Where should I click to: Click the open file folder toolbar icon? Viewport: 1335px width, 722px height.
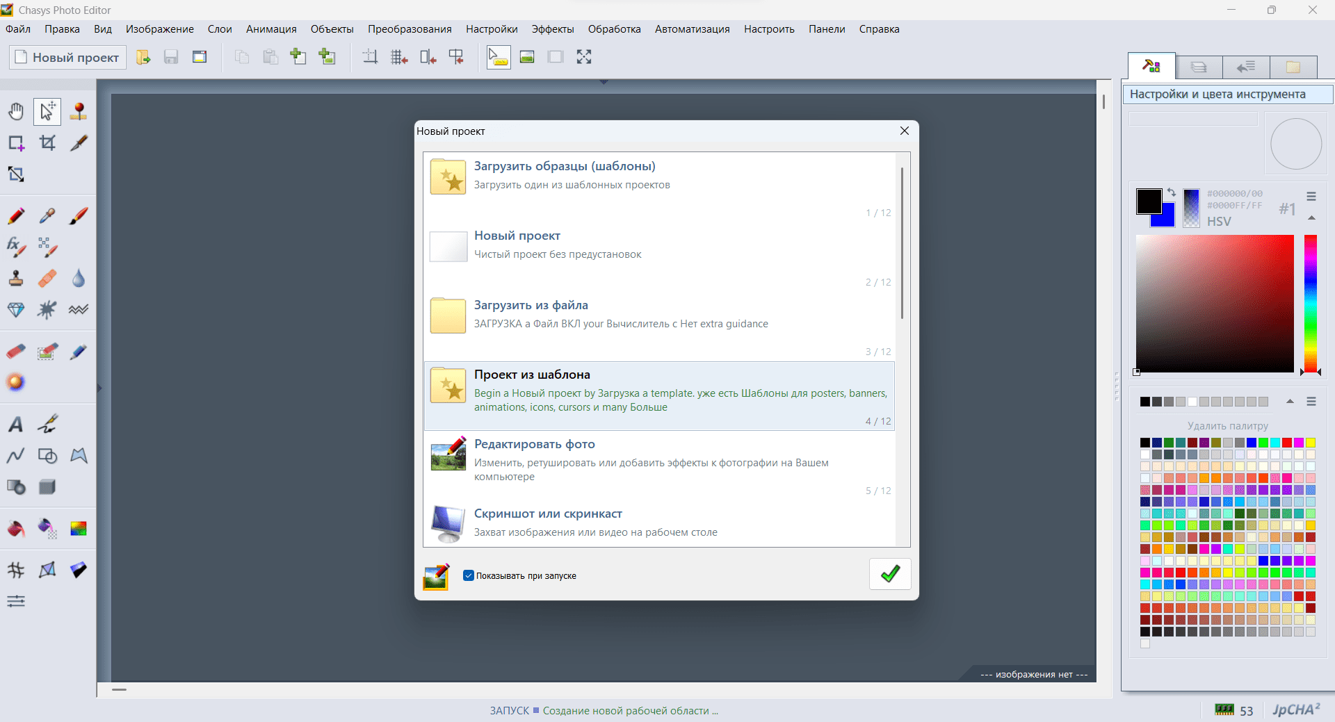143,57
